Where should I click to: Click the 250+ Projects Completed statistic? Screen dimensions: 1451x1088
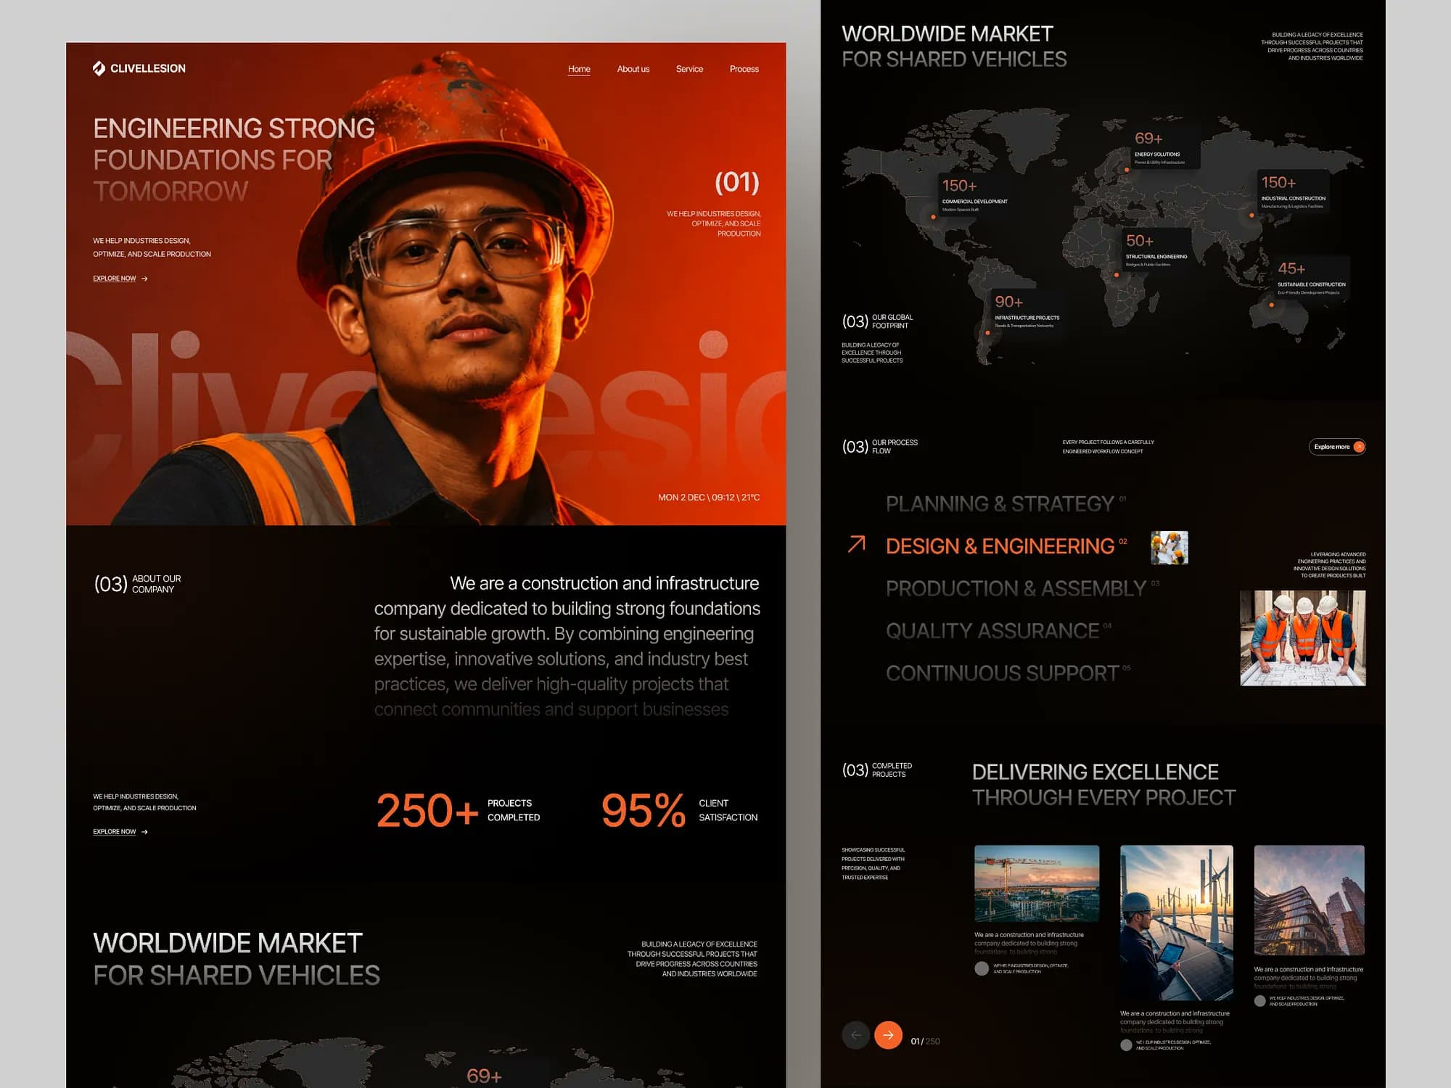coord(458,810)
